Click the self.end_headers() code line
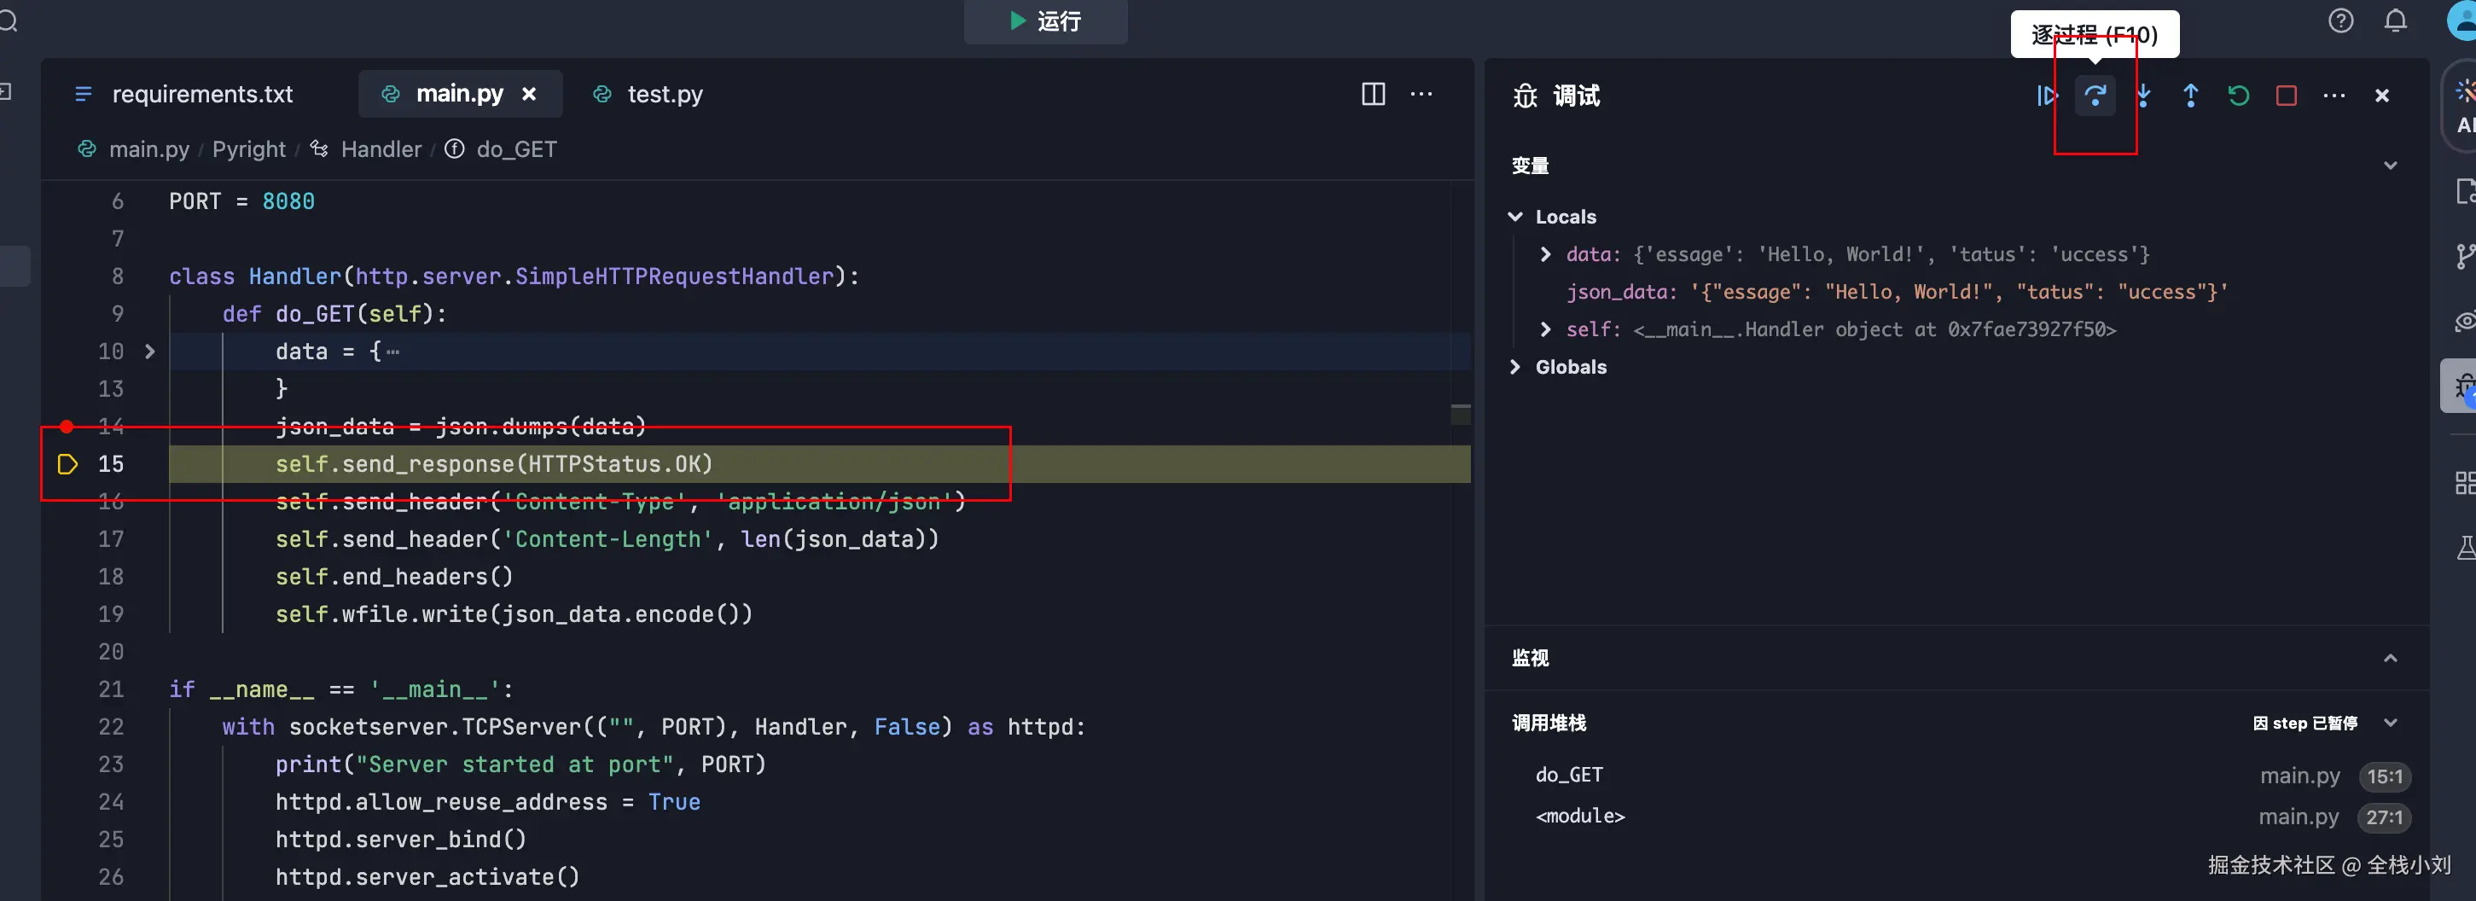 point(394,576)
